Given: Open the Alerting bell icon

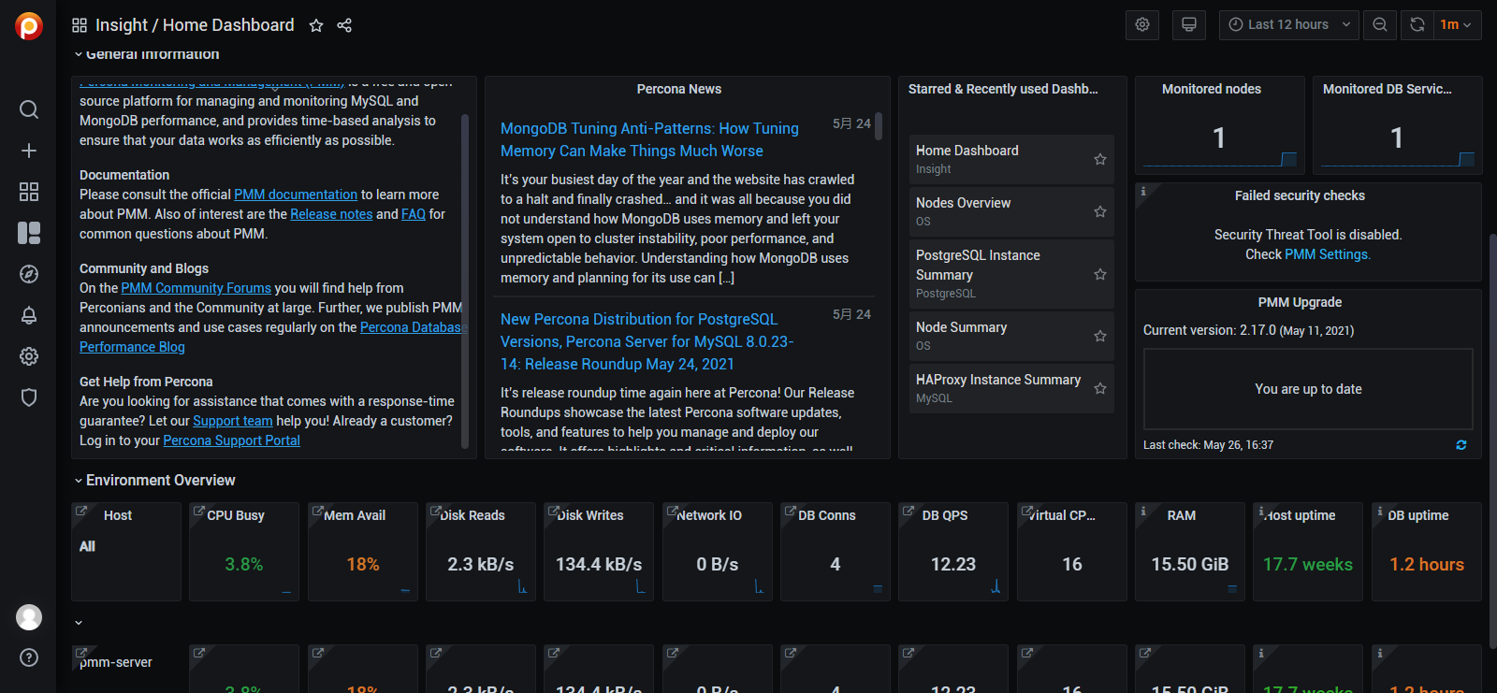Looking at the screenshot, I should [29, 315].
